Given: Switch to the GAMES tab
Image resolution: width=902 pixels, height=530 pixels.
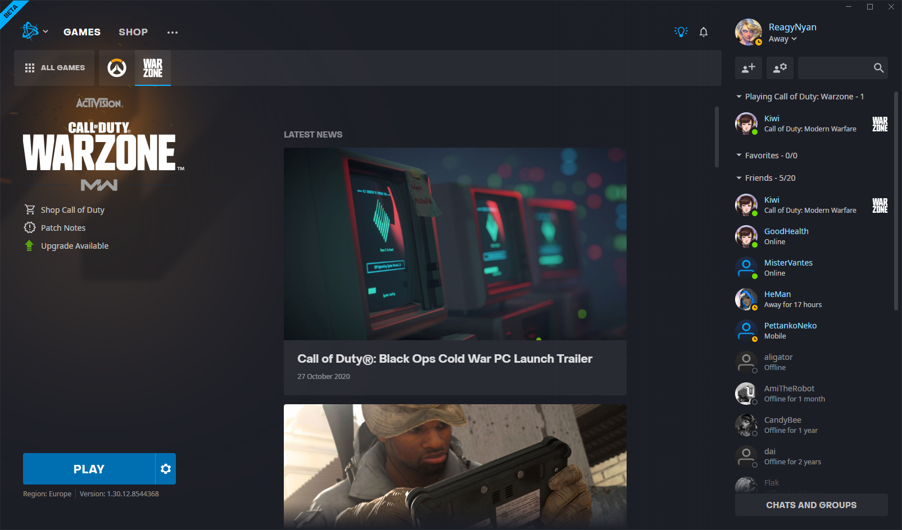Looking at the screenshot, I should (x=82, y=32).
